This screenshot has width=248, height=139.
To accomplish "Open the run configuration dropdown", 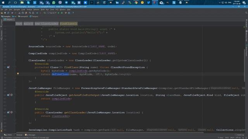I will click(52, 13).
